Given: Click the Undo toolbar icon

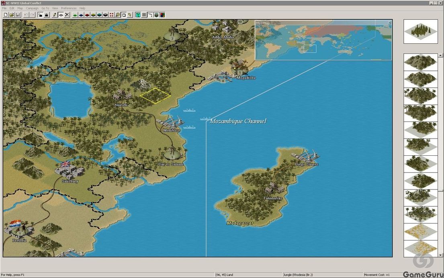Looking at the screenshot, I should click(26, 15).
